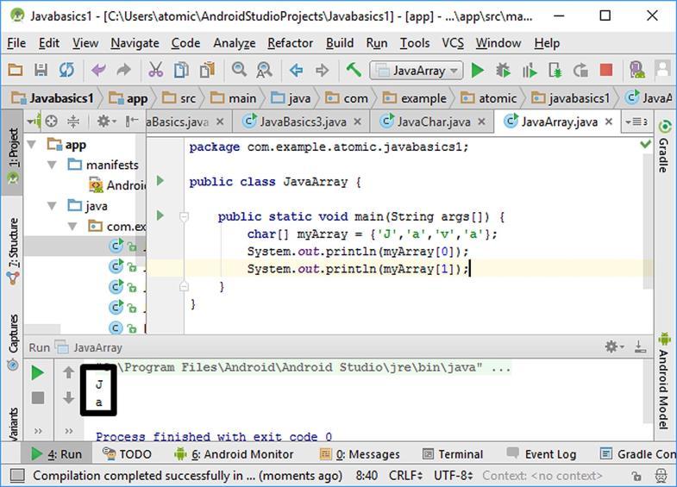Stop the process with the red square

pyautogui.click(x=606, y=70)
